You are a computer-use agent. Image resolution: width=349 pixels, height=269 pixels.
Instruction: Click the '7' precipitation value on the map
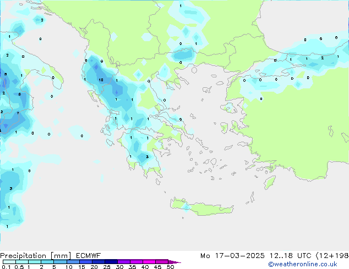(18, 114)
